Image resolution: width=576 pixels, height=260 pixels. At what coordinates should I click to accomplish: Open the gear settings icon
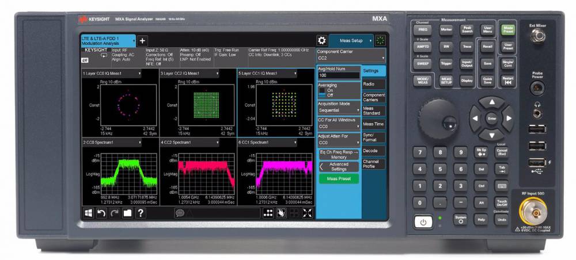pyautogui.click(x=322, y=41)
